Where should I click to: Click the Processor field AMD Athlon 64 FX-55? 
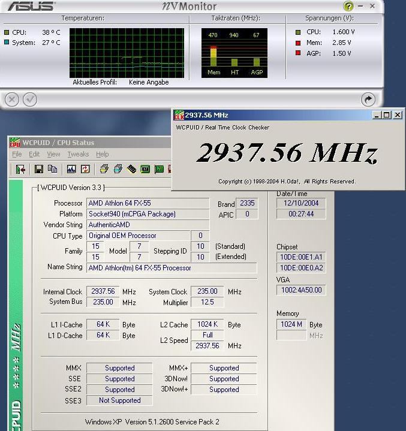coord(148,203)
